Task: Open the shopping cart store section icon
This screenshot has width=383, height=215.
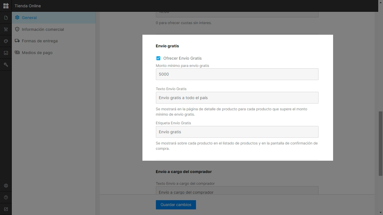Action: tap(6, 29)
